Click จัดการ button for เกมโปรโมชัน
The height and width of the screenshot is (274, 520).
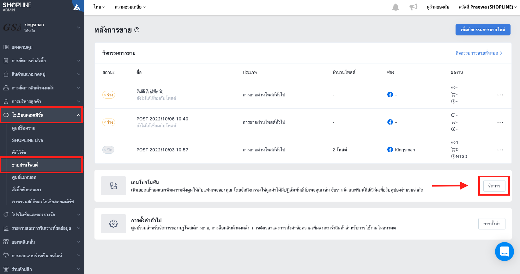(x=494, y=186)
